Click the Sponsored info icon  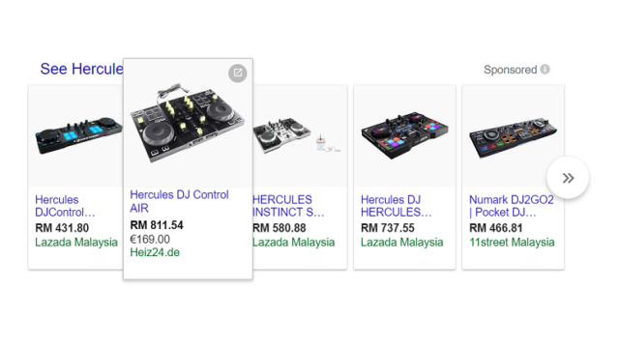(545, 69)
